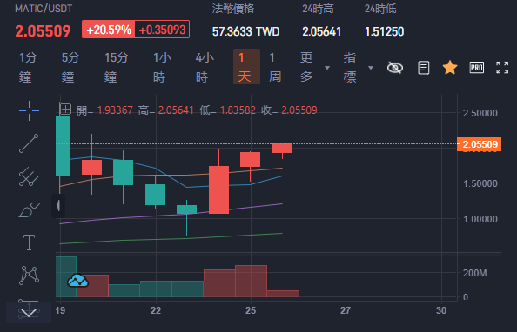Click the +20.59% change badge
517x332 pixels.
pos(109,30)
